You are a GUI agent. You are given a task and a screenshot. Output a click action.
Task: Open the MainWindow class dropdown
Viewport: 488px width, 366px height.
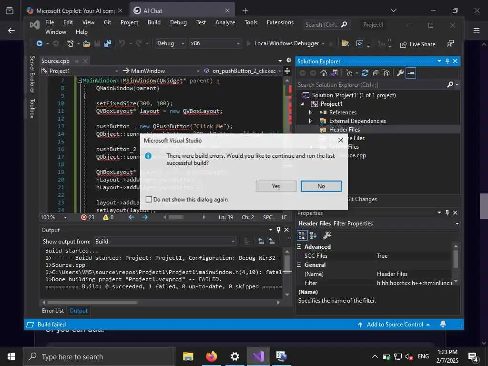tap(161, 71)
